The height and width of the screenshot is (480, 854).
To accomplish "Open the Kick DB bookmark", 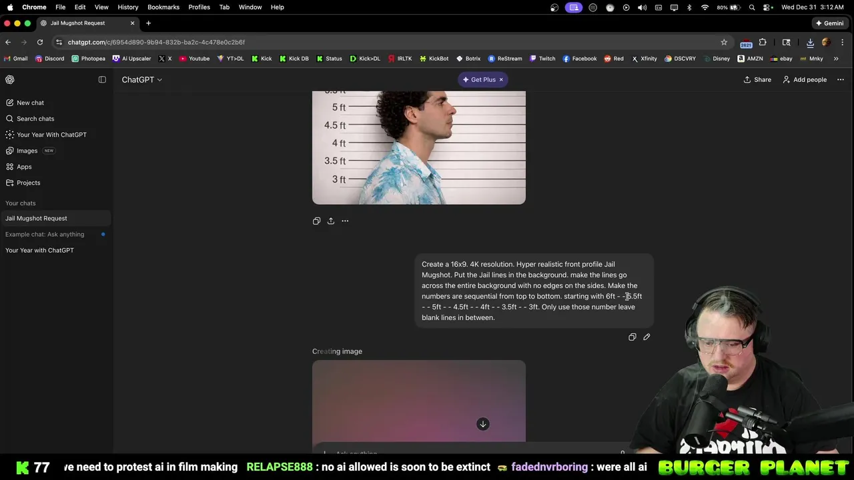I will (294, 59).
